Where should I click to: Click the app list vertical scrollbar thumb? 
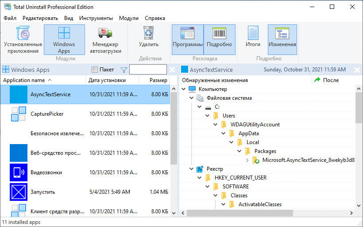tap(174, 128)
